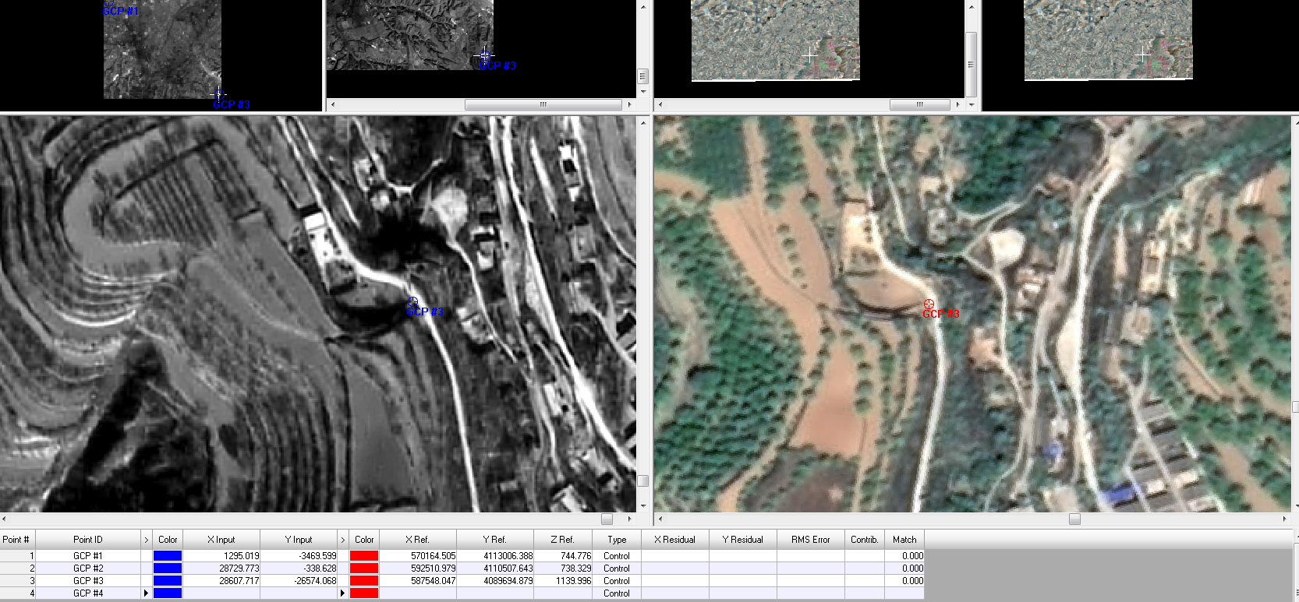Click horizontal scroll thumb of color reference viewer
This screenshot has width=1299, height=602.
coord(1074,519)
